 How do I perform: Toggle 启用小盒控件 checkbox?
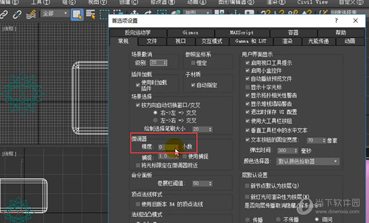(247, 70)
